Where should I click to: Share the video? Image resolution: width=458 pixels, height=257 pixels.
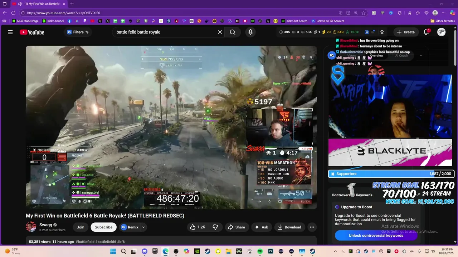pos(236,227)
